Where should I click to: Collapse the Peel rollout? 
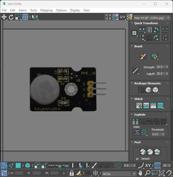tap(132, 142)
